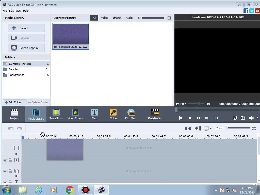
Task: Click the Screen Capture button
Action: click(26, 48)
